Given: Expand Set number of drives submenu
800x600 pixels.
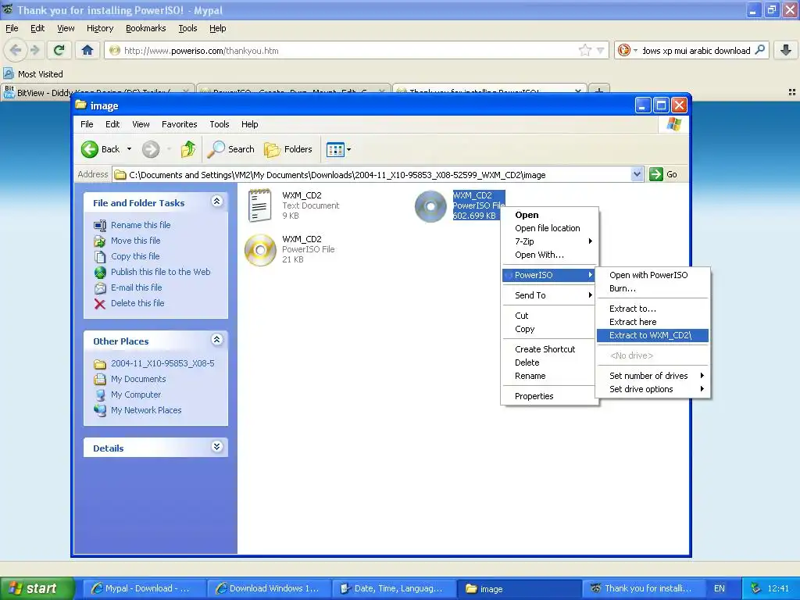Looking at the screenshot, I should (x=652, y=376).
